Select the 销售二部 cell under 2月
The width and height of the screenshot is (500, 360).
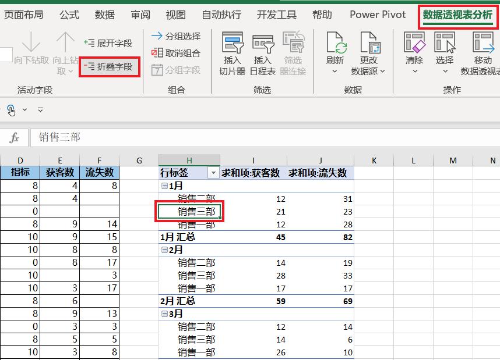pyautogui.click(x=189, y=263)
